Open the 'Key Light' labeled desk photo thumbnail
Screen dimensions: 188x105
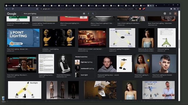pyautogui.click(x=100, y=90)
